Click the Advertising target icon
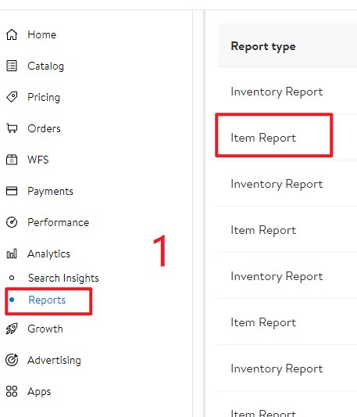This screenshot has height=417, width=357. click(x=12, y=360)
